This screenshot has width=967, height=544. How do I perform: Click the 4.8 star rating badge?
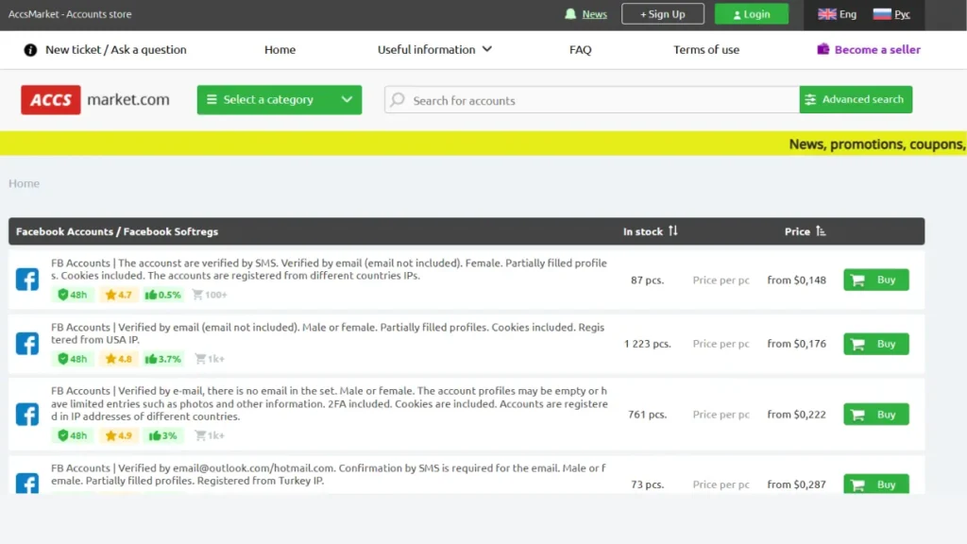pyautogui.click(x=119, y=359)
